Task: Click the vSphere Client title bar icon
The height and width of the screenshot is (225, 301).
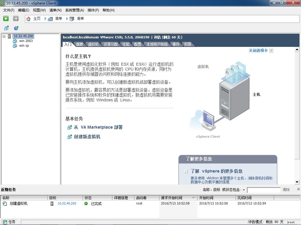Action: (2, 3)
